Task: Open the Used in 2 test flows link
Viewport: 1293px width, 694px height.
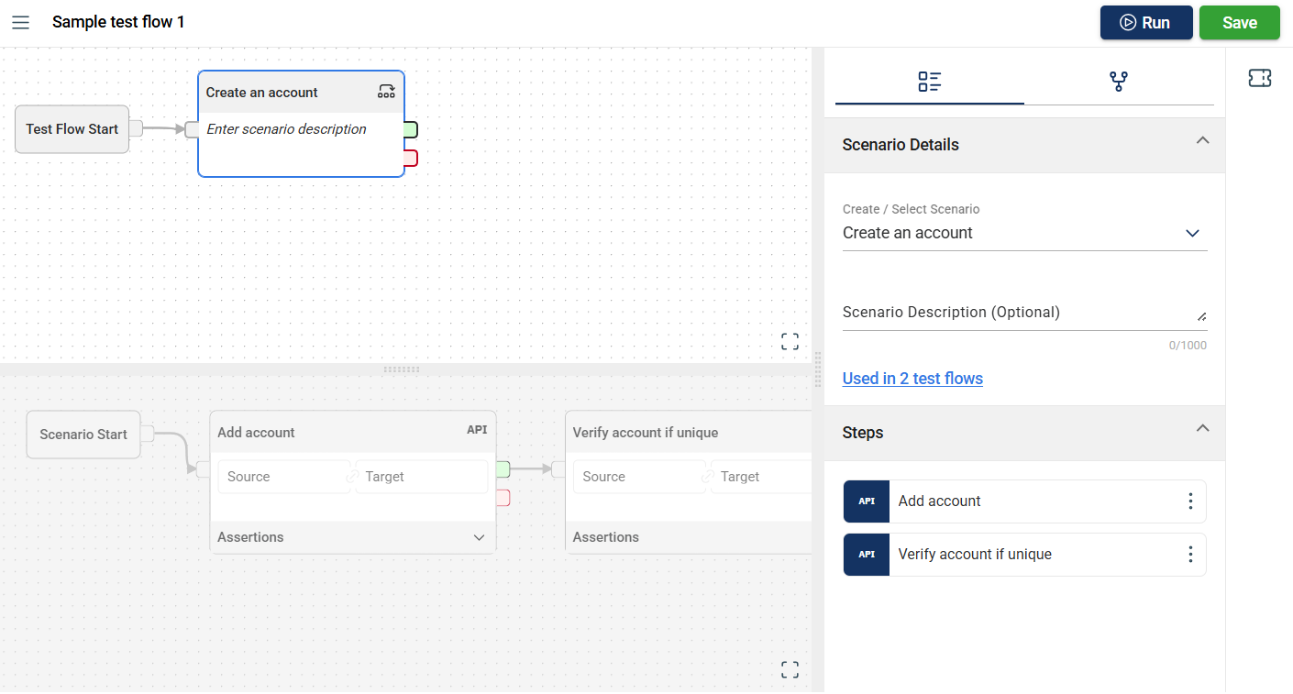Action: [x=912, y=379]
